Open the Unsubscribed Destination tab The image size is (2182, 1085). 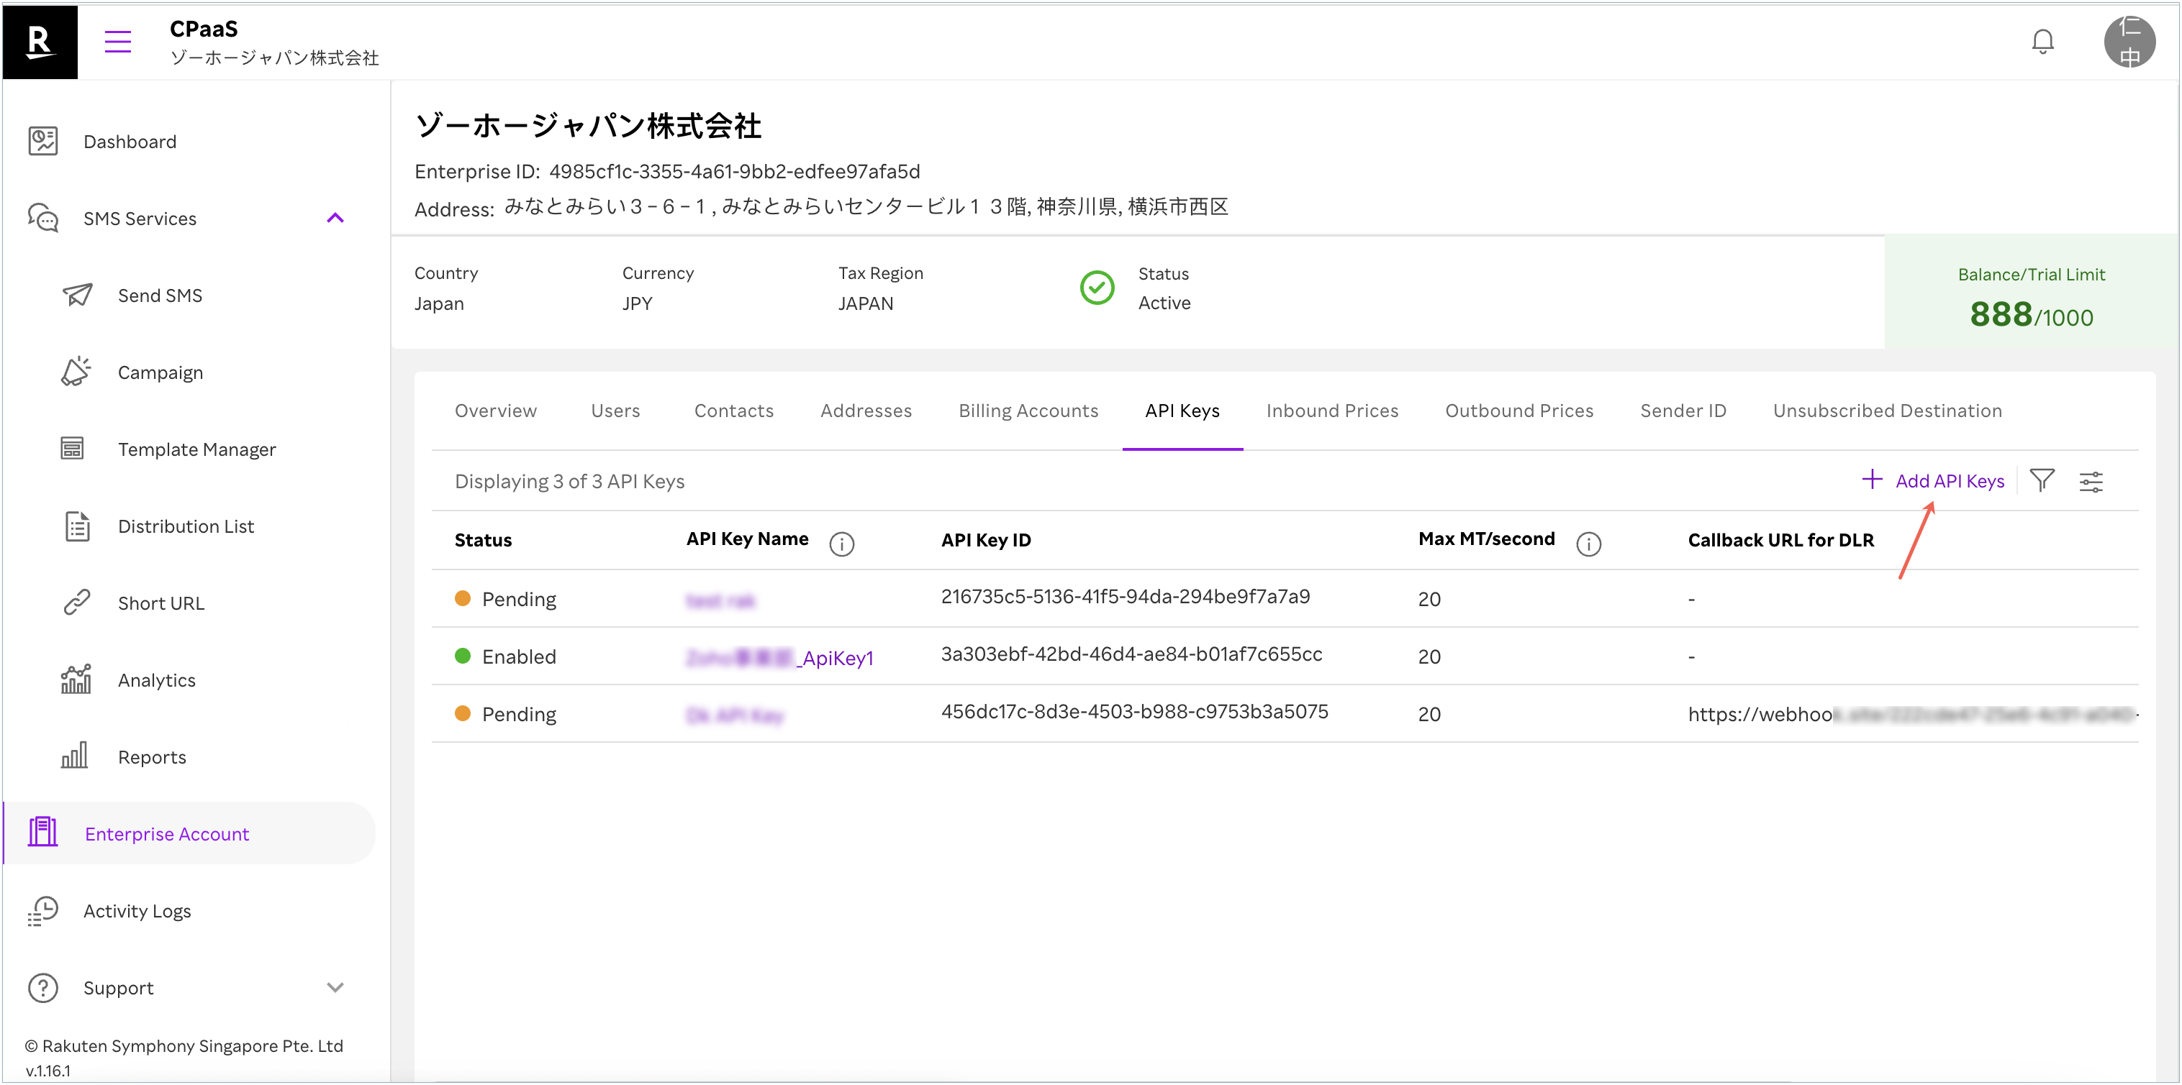click(x=1887, y=411)
